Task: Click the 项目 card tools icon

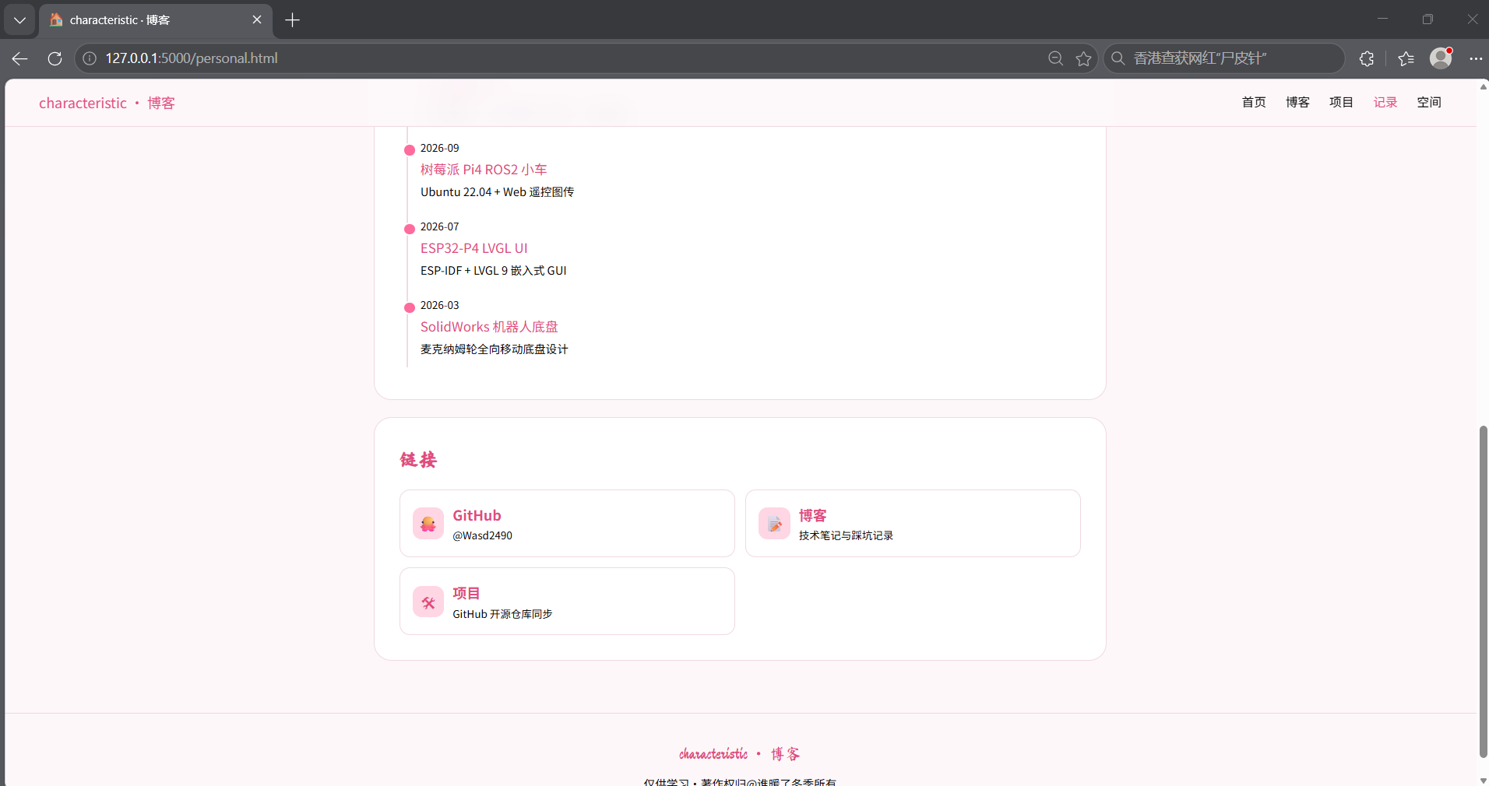Action: click(x=428, y=602)
